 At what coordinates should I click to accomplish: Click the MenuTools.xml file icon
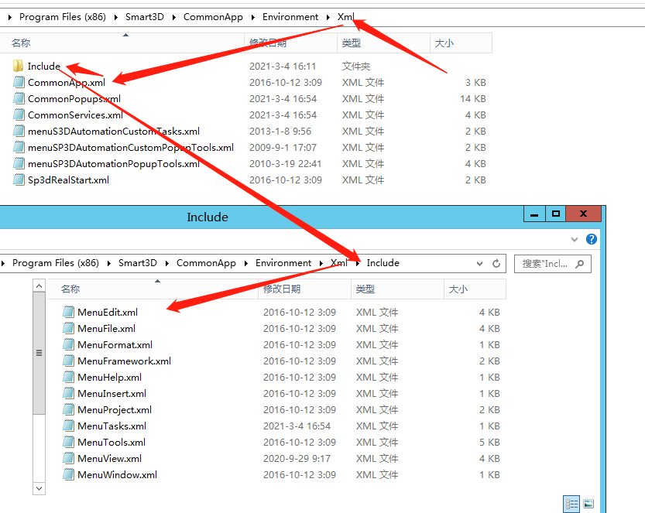68,442
